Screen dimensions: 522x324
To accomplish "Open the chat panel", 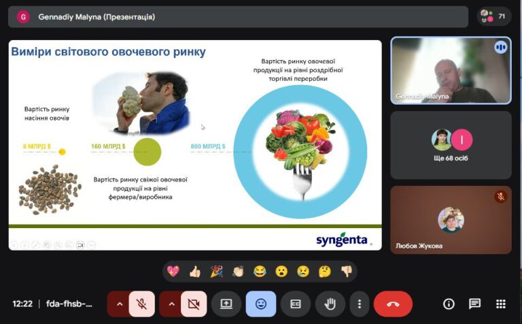I will 474,304.
